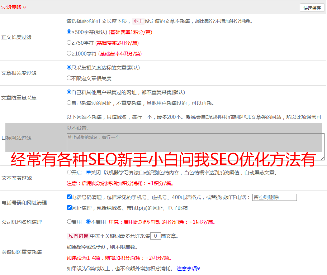Viewport: 327px width, 275px height.
Task: Choose 只采集相关度达标的文章 radio option
Action: click(69, 67)
